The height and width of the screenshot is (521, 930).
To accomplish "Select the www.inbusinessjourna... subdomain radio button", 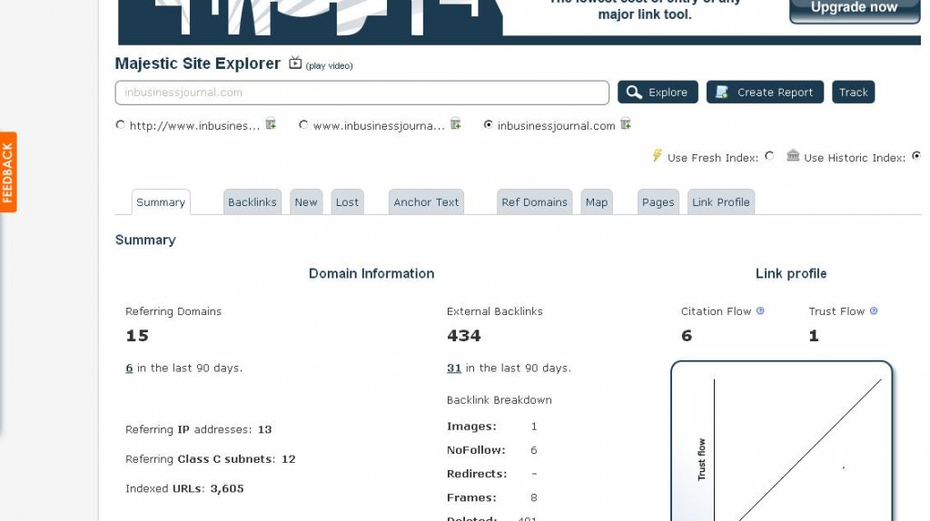I will tap(303, 124).
